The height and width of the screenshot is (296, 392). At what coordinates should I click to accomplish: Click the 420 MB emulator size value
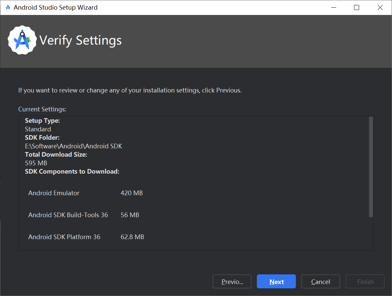[132, 193]
